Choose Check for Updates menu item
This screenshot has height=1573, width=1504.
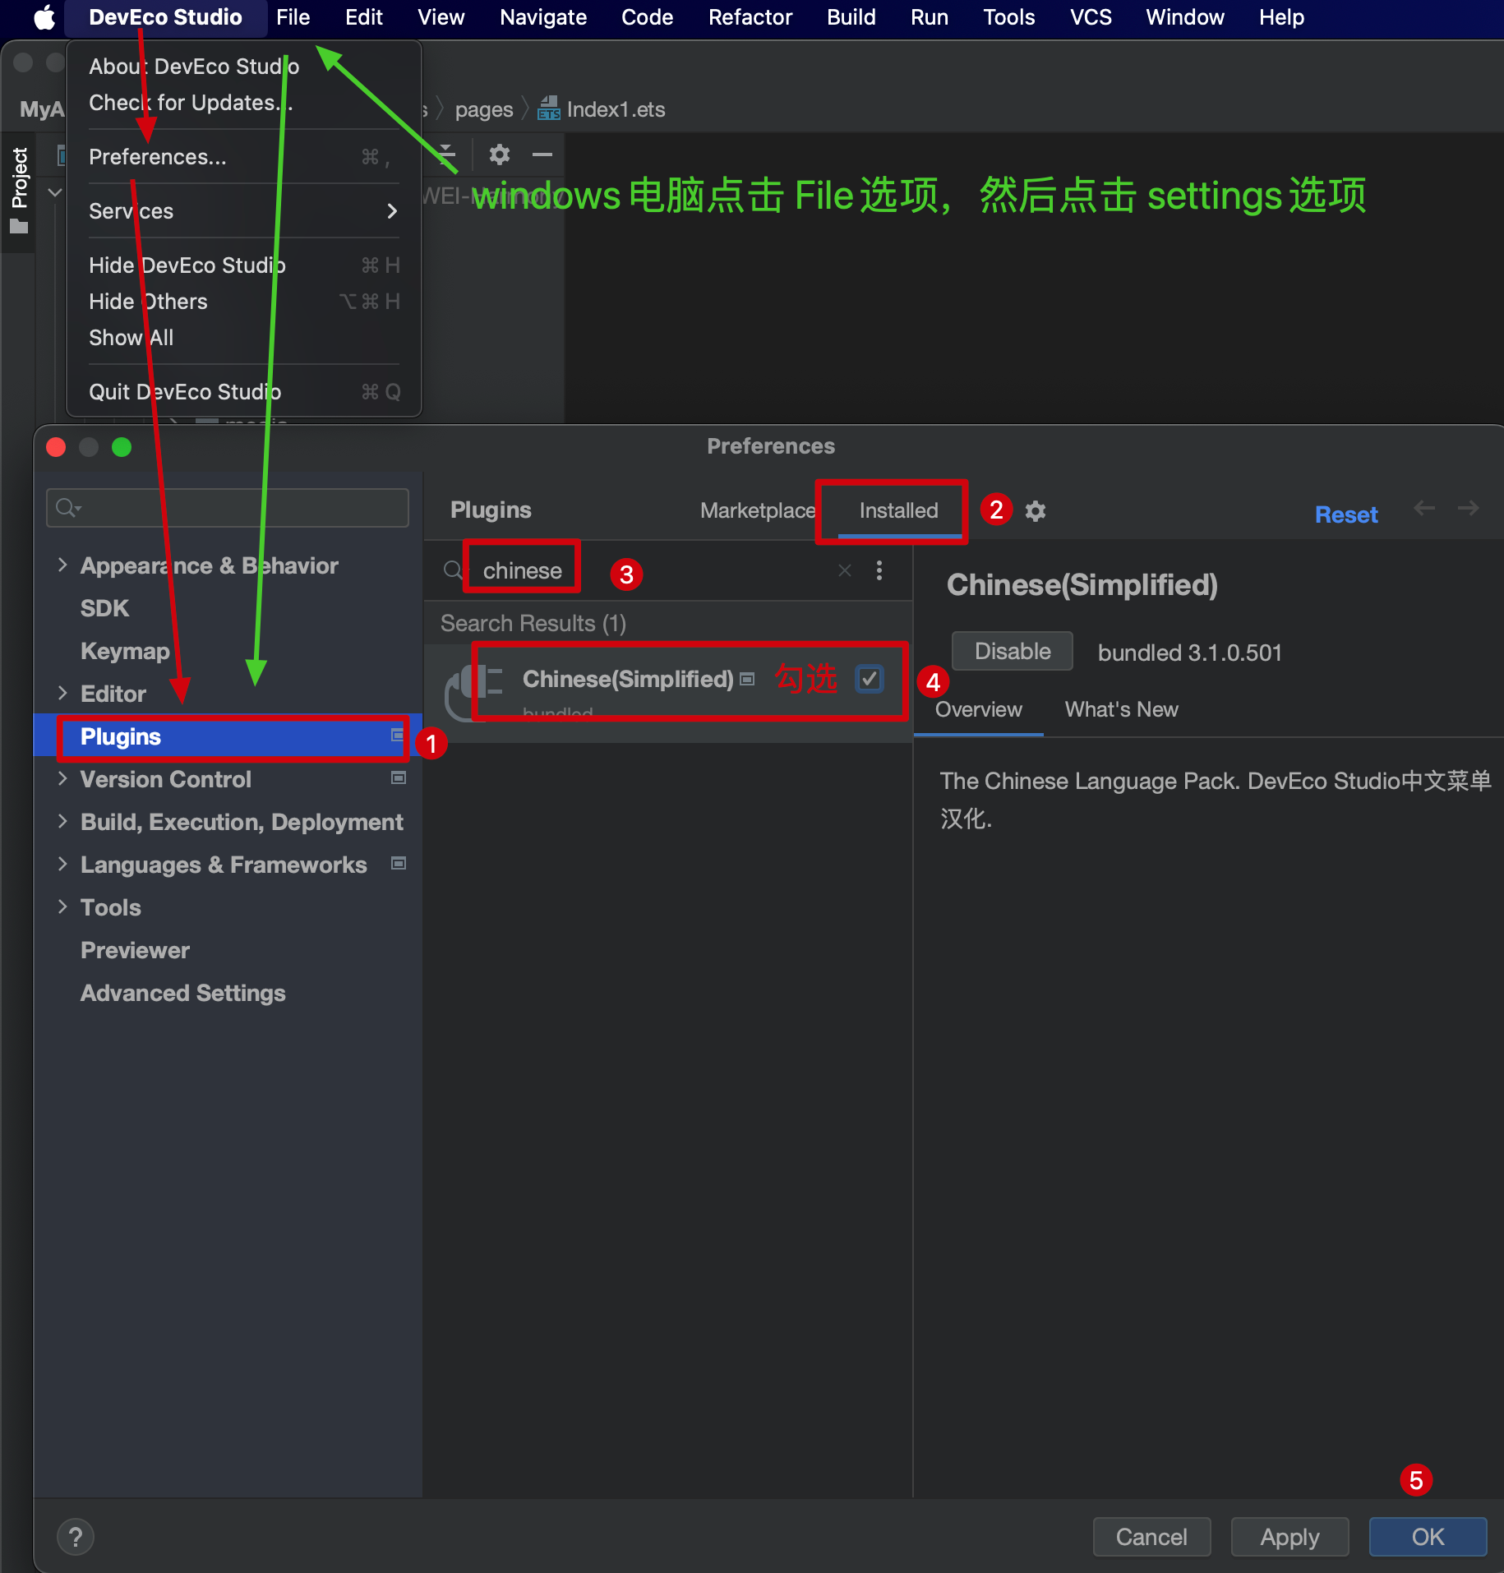[x=243, y=103]
